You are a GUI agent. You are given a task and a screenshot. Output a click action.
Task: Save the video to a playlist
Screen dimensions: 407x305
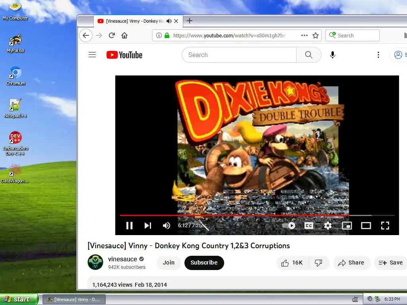(390, 263)
